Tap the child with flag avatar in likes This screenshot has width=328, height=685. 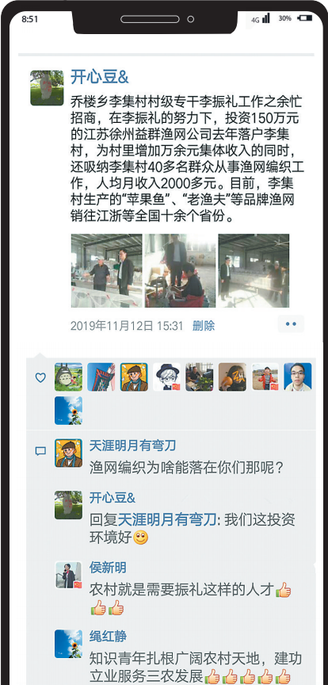click(x=265, y=377)
